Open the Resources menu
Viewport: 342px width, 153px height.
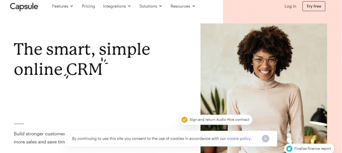point(183,6)
